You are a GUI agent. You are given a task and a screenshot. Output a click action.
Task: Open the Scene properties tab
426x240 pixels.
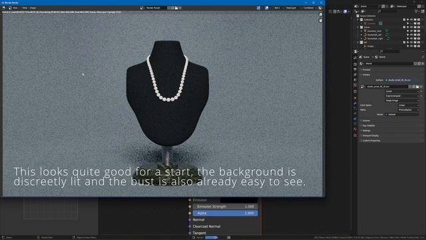pos(355,80)
